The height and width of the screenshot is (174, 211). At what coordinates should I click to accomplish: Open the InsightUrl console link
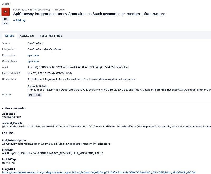(x=99, y=172)
